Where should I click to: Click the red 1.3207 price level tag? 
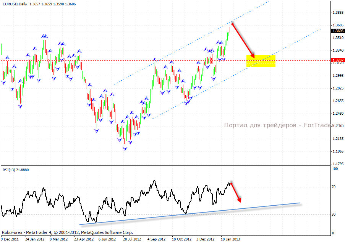pos(338,60)
